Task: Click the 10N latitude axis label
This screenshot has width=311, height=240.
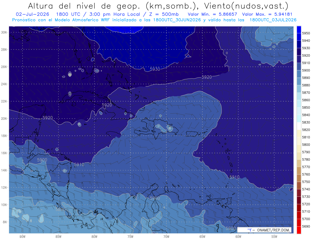Action: point(4,205)
